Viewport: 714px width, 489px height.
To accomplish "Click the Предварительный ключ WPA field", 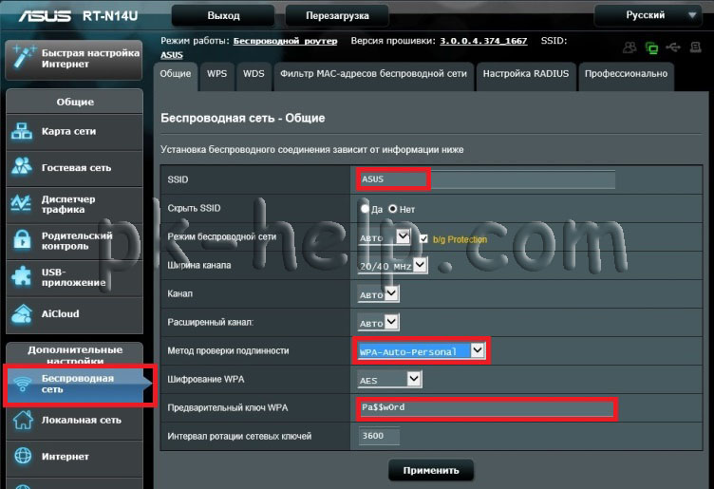I will click(487, 407).
